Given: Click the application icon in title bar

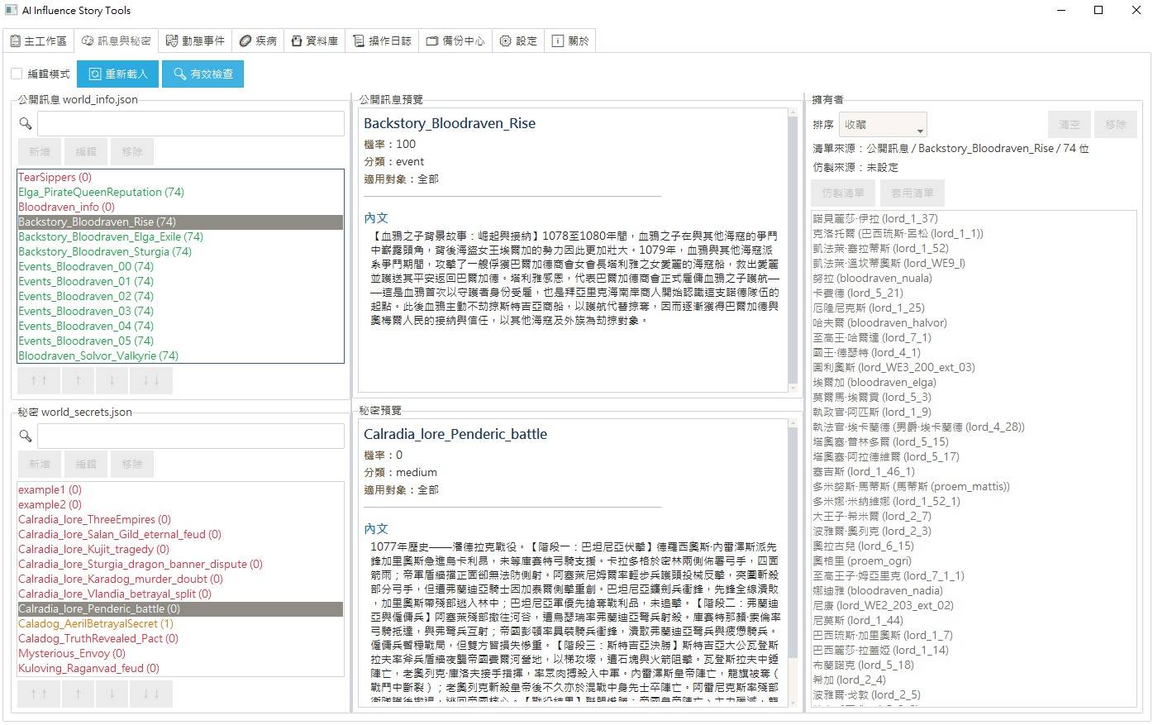Looking at the screenshot, I should click(x=11, y=11).
